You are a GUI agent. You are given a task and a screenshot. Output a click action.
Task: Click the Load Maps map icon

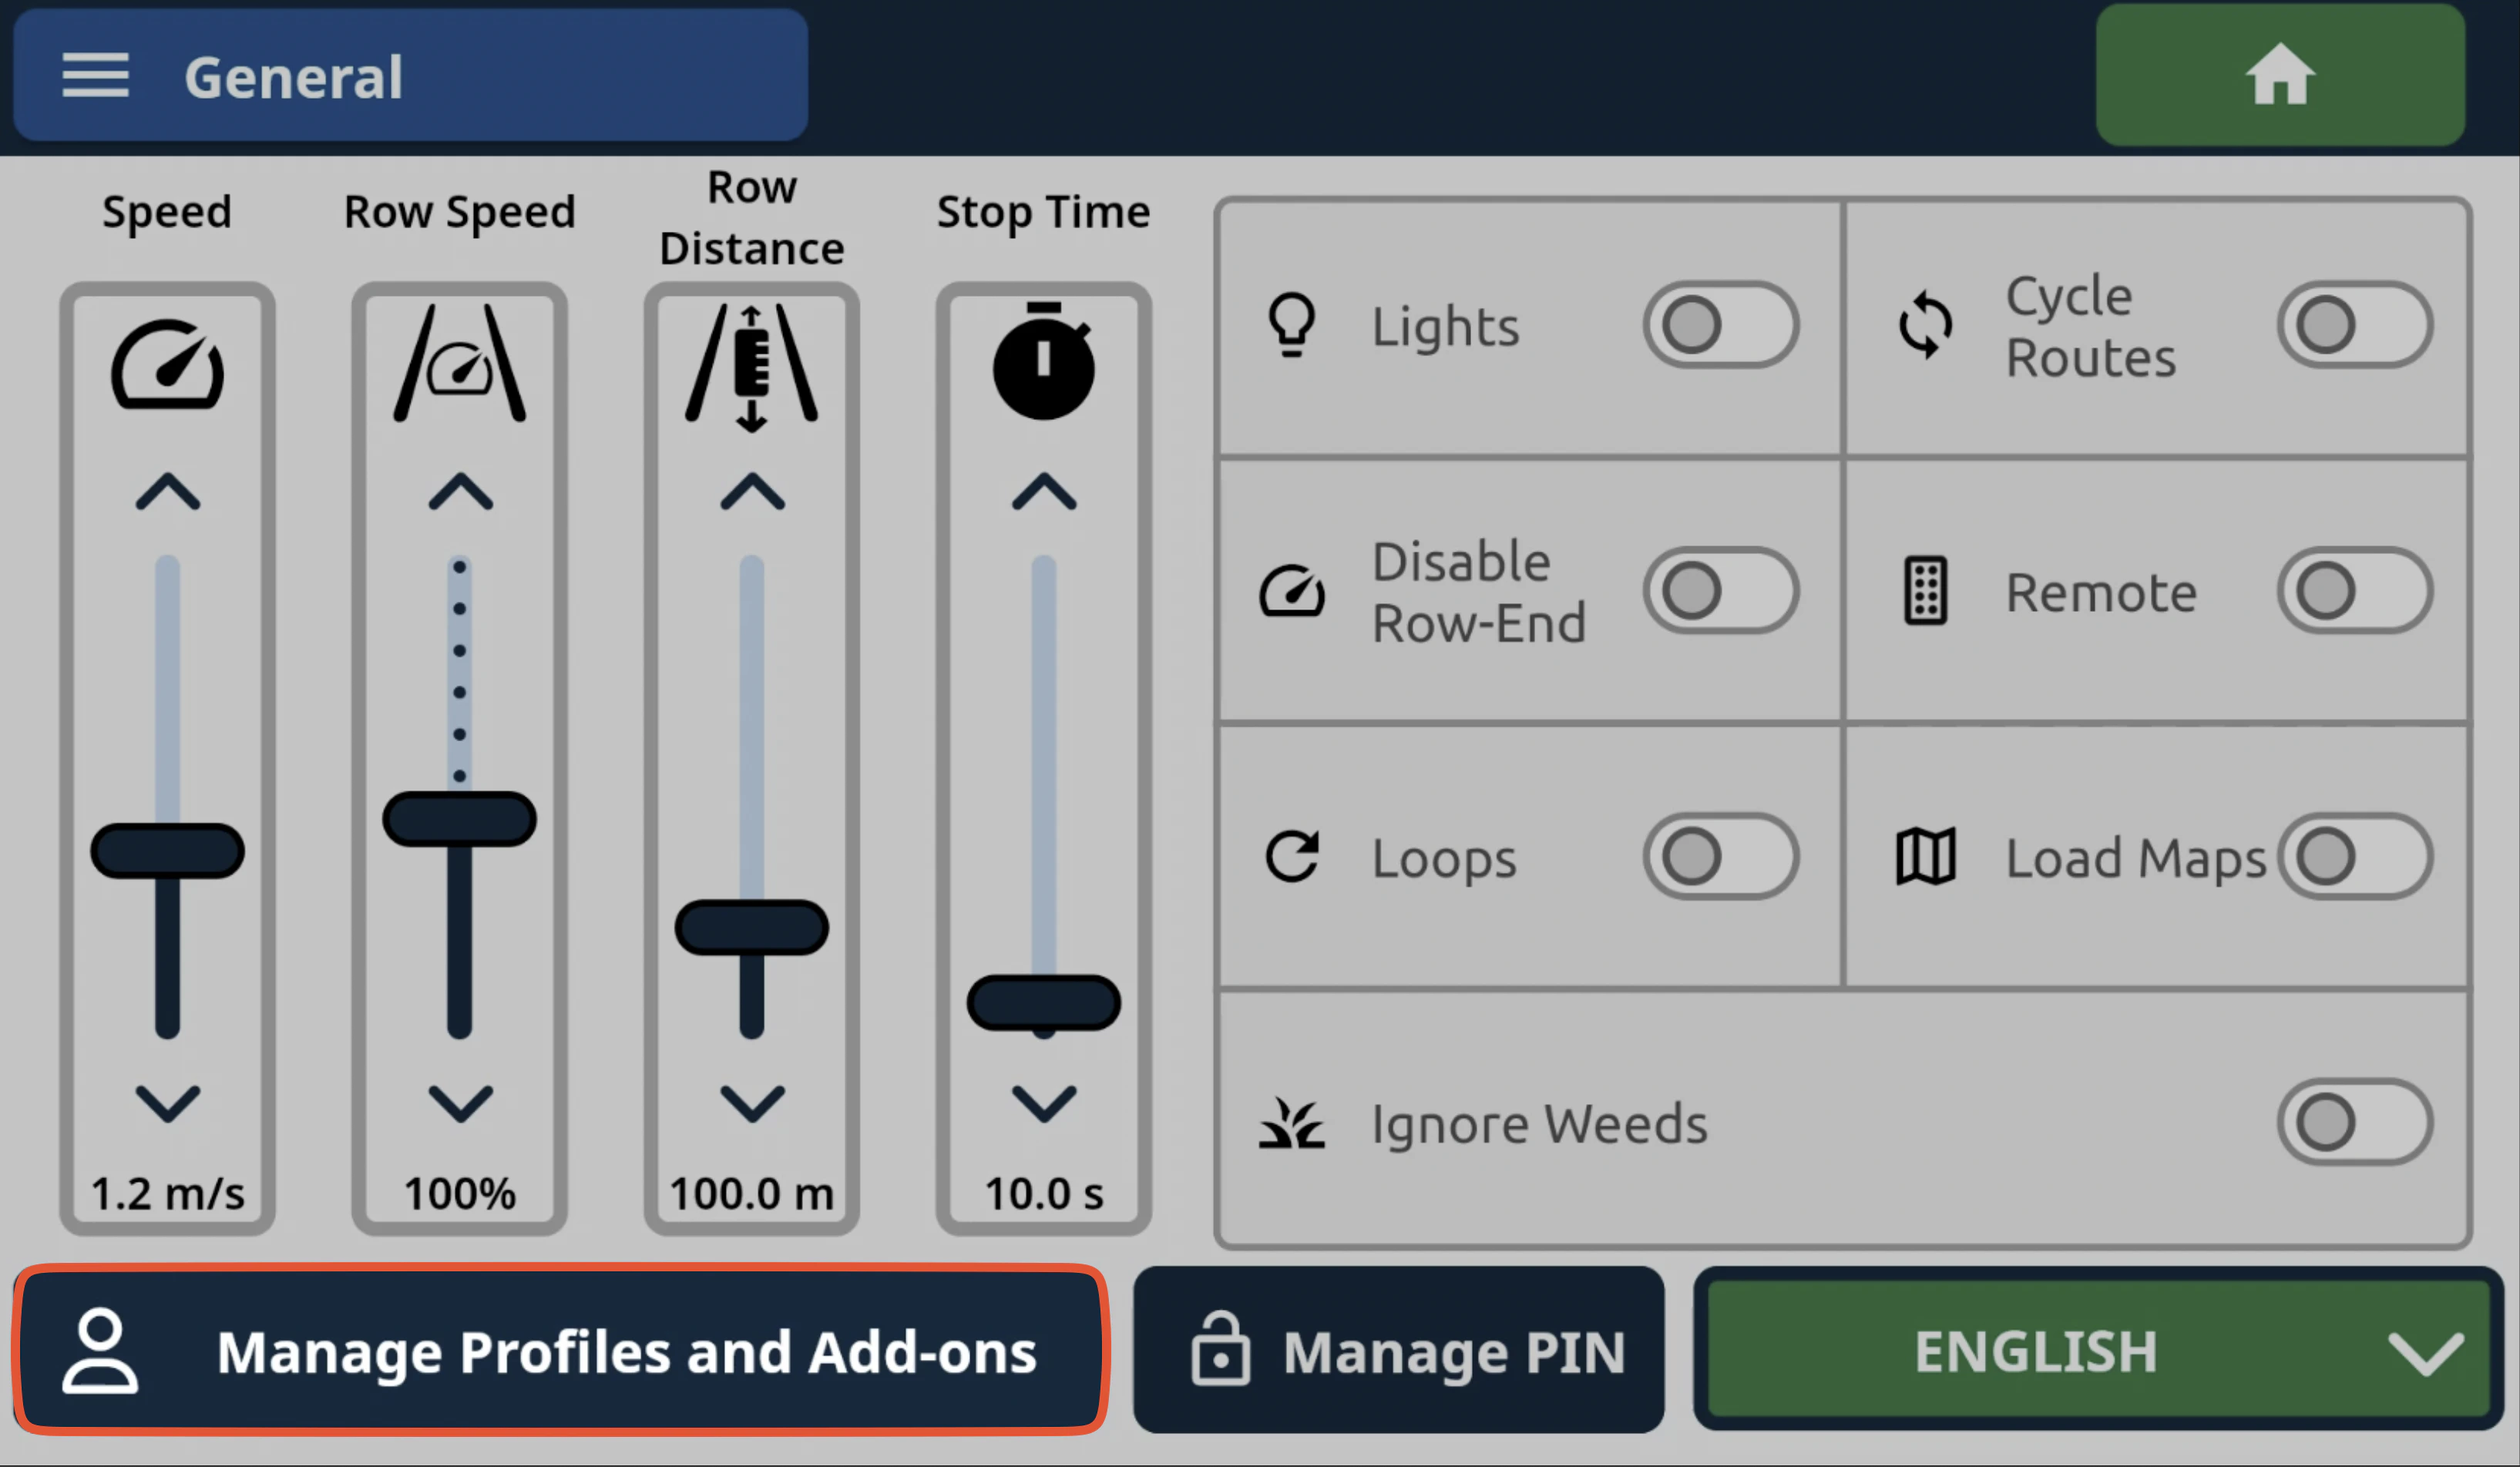click(1925, 857)
